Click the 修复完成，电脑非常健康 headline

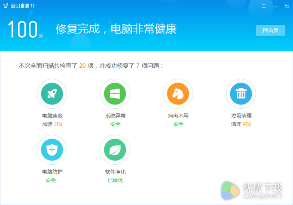116,29
